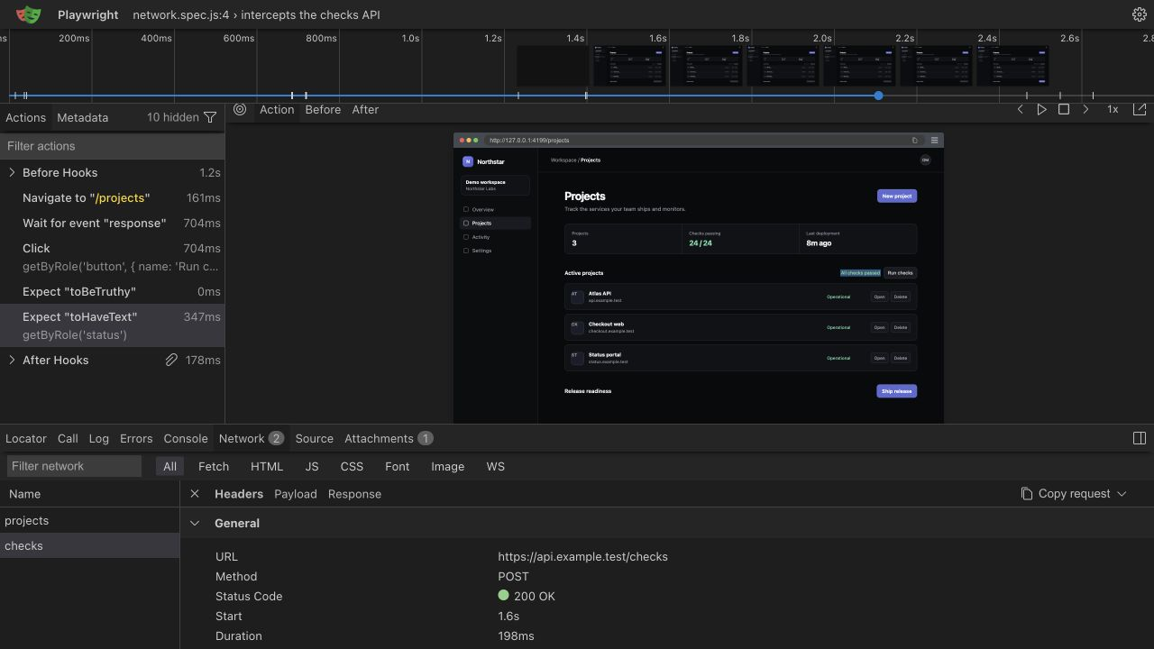Open the settings gear icon
The height and width of the screenshot is (649, 1154).
[x=1139, y=14]
